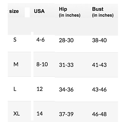Select the L size cell
Image resolution: width=122 pixels, height=122 pixels.
click(x=15, y=89)
